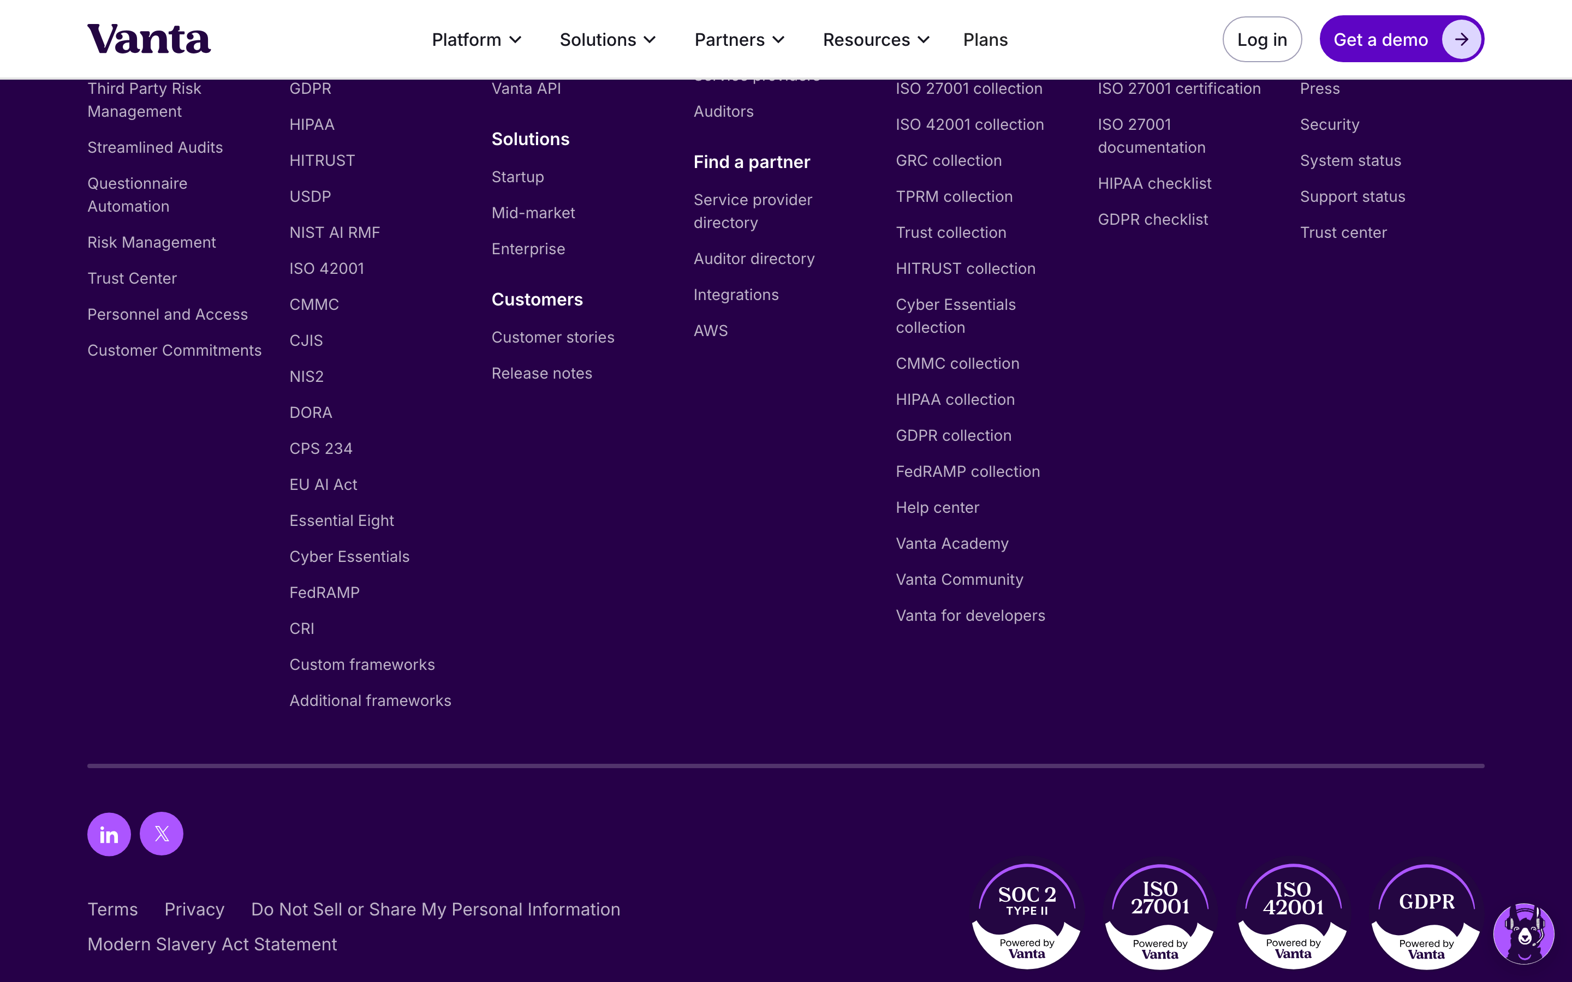The width and height of the screenshot is (1572, 982).
Task: Open the Customer stories link
Action: (x=553, y=337)
